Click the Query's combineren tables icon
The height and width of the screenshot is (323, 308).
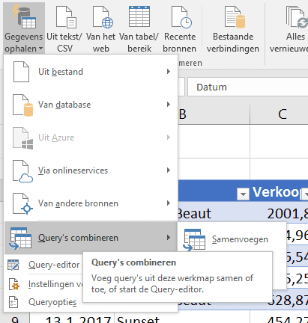tap(20, 239)
